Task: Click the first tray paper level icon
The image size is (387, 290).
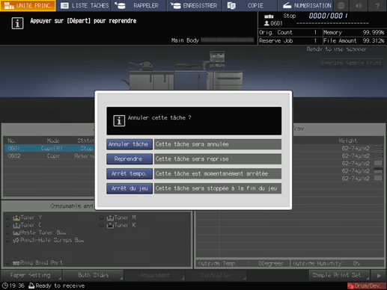Action: click(378, 148)
